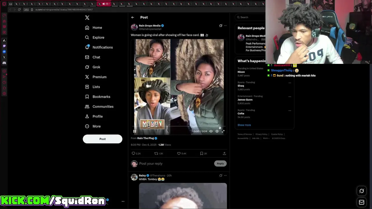Open Notifications in X navigation

99,47
